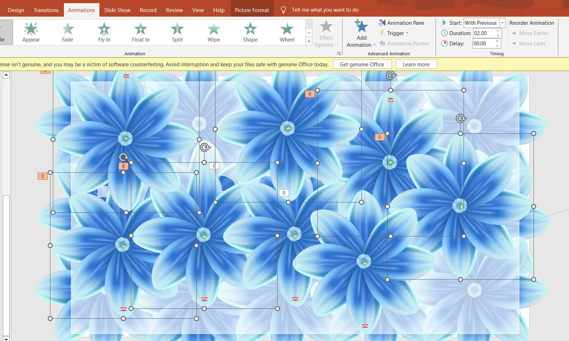Screen dimensions: 569x341
Task: Open the Review tab
Action: (174, 10)
